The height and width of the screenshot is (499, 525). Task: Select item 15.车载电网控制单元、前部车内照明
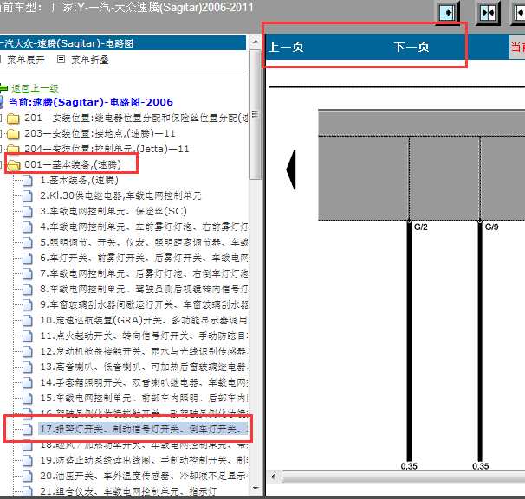pyautogui.click(x=144, y=398)
